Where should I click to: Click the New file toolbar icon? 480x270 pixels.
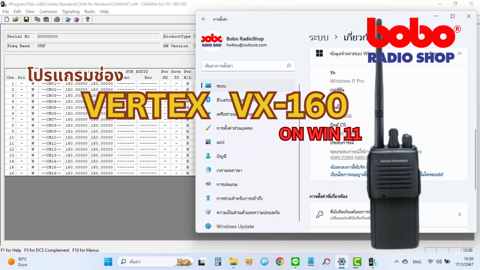7,19
